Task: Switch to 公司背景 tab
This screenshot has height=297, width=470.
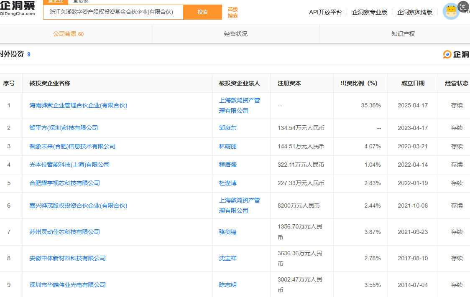Action: (68, 34)
